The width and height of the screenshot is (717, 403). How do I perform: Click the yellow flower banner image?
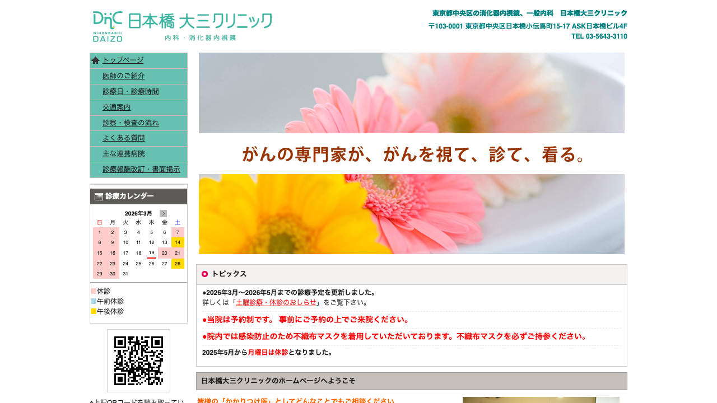click(x=412, y=214)
